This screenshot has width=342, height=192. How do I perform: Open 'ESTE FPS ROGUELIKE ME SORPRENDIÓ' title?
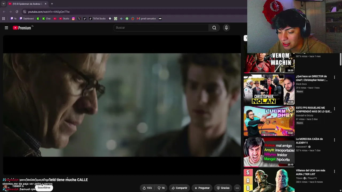point(314,110)
